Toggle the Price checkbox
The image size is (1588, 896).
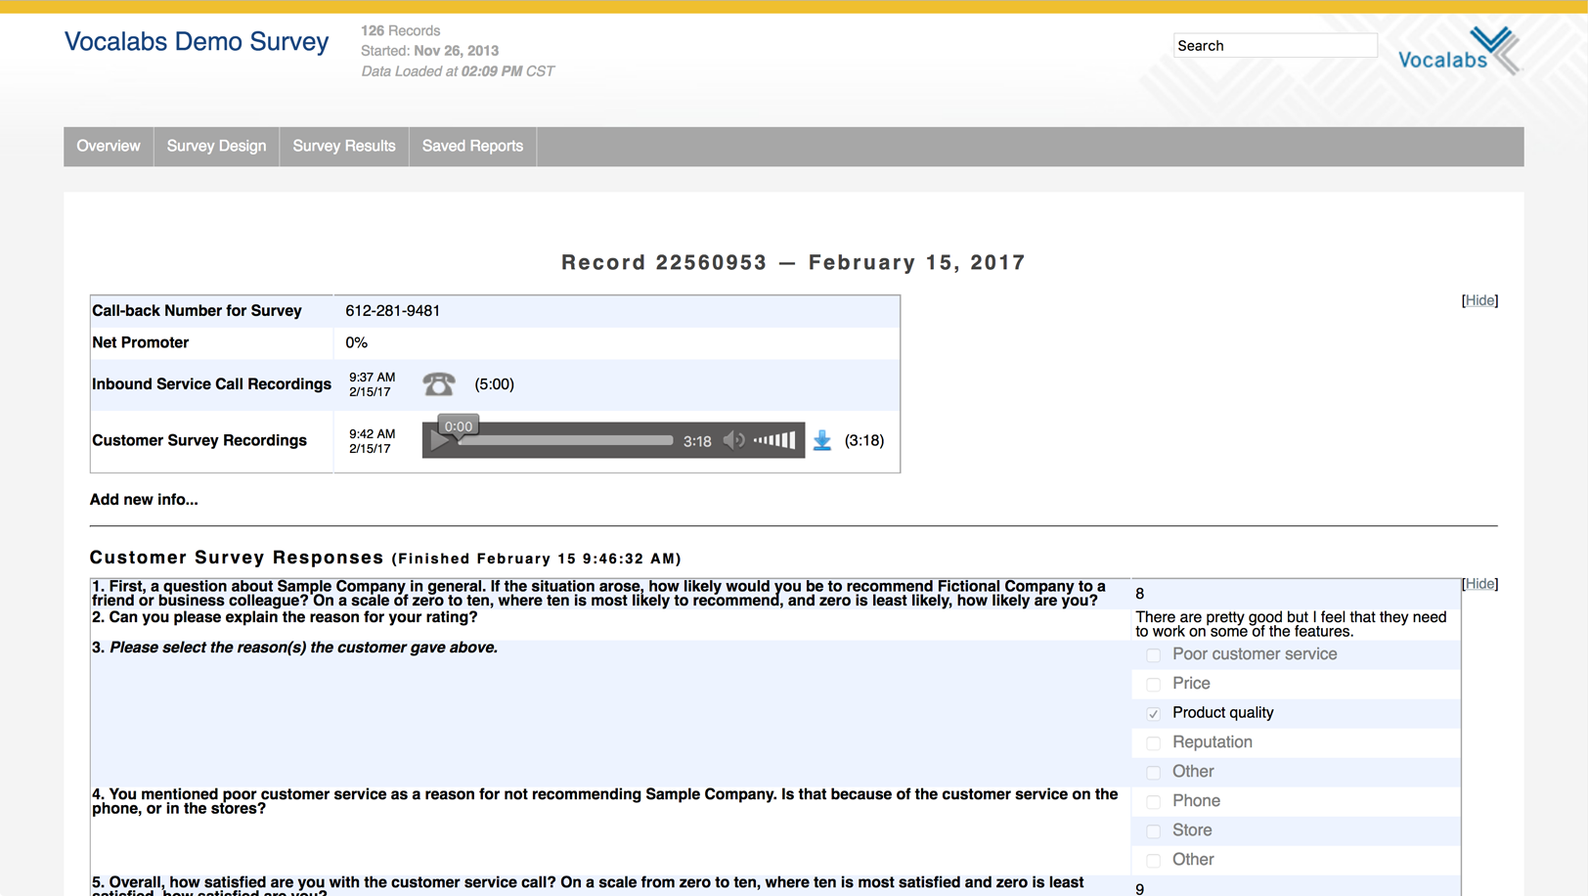(x=1154, y=685)
